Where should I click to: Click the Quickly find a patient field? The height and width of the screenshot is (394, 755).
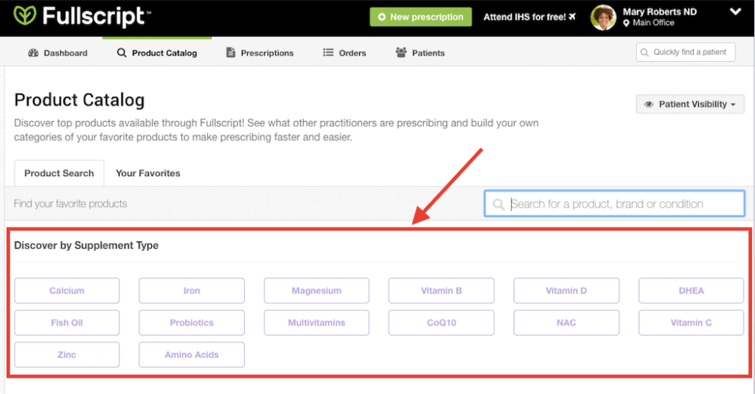point(686,52)
